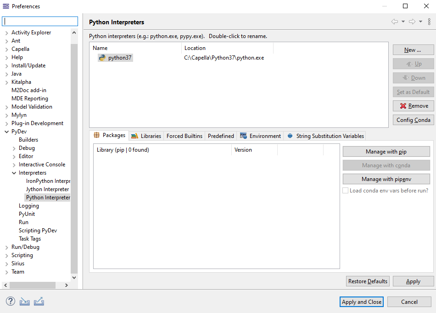436x313 pixels.
Task: Export preferences using the export icon
Action: coord(39,301)
